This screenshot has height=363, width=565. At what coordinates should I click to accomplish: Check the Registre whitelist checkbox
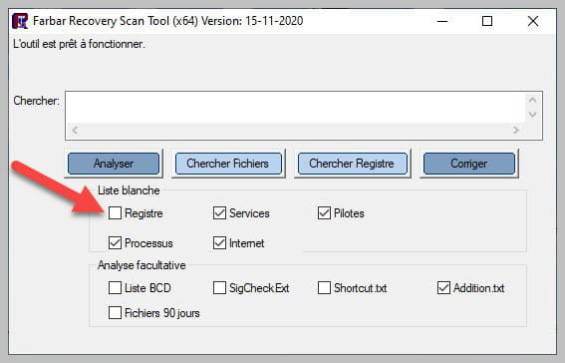[115, 213]
